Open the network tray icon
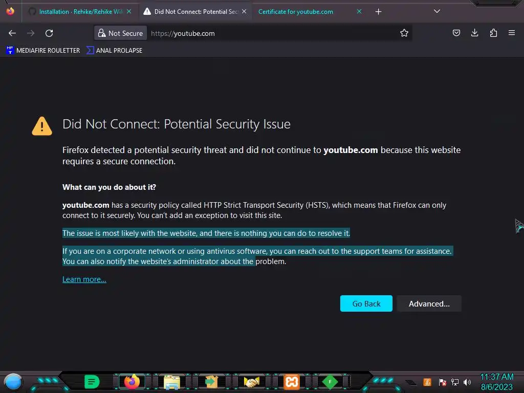Image resolution: width=524 pixels, height=393 pixels. 455,382
